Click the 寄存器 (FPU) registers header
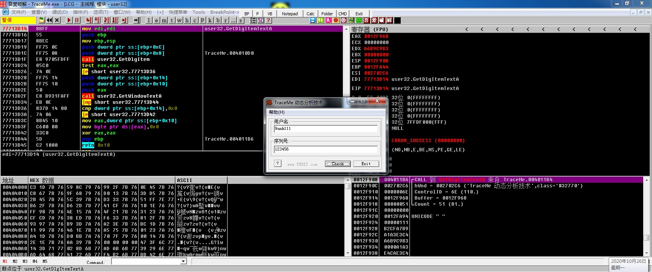This screenshot has width=652, height=272. (x=370, y=29)
